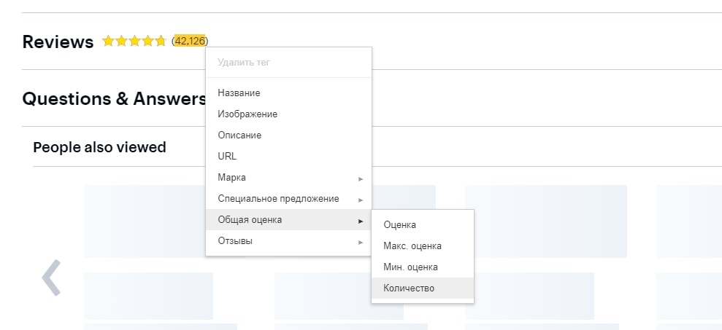Pick the 'URL' menu option
722x330 pixels.
tap(227, 157)
